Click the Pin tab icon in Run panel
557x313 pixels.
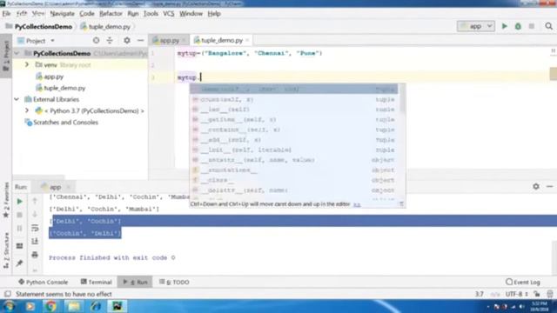19,263
